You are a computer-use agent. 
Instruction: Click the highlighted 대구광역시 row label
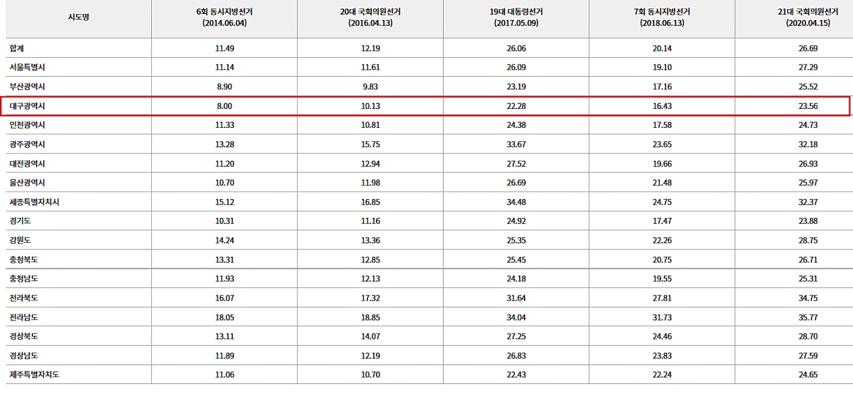[x=27, y=106]
